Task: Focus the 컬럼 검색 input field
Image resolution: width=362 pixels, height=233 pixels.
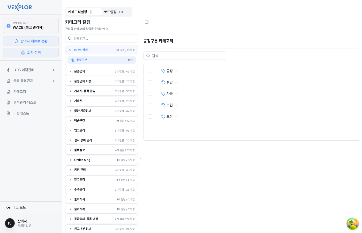Action: [x=103, y=38]
